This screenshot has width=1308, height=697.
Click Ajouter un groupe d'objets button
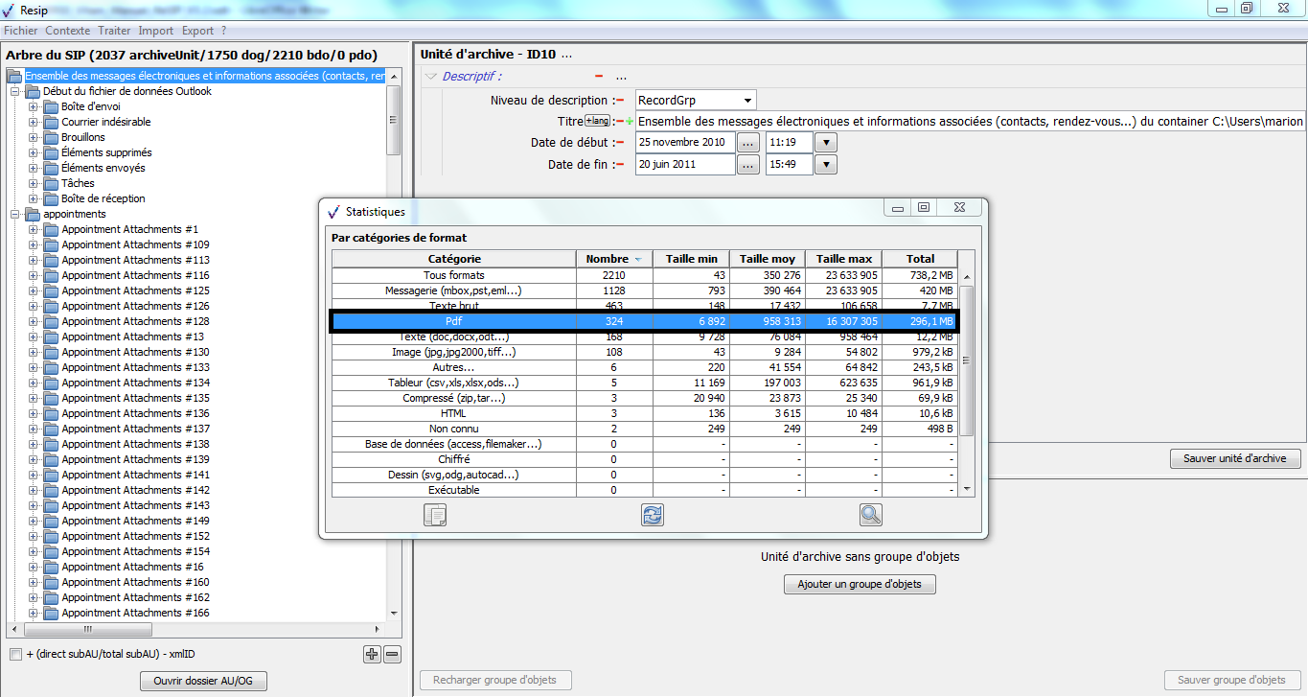[860, 584]
